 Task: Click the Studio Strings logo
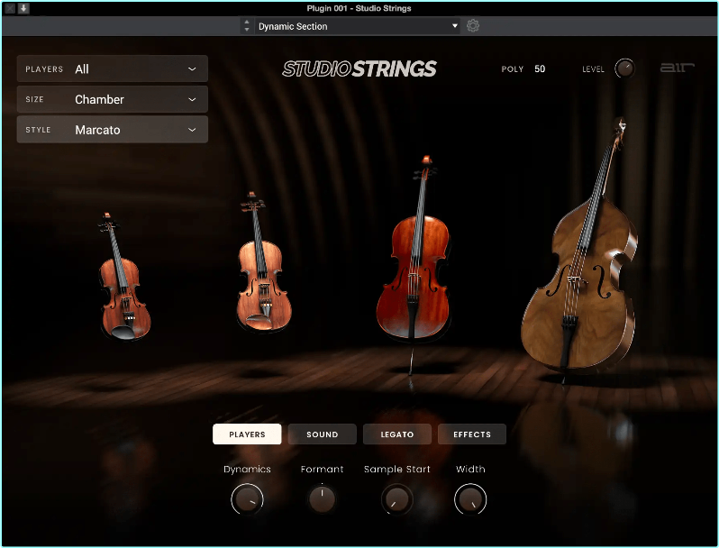point(359,68)
